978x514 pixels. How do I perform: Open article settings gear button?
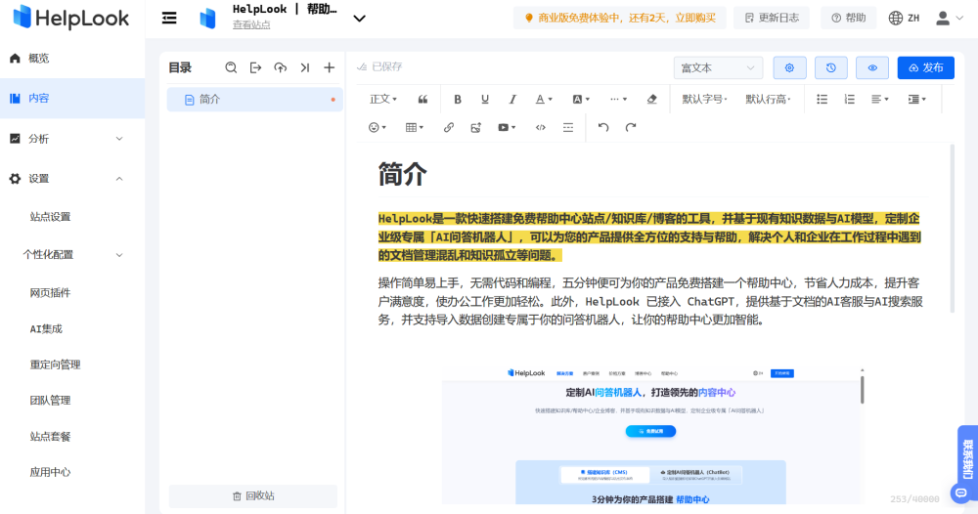pyautogui.click(x=789, y=67)
